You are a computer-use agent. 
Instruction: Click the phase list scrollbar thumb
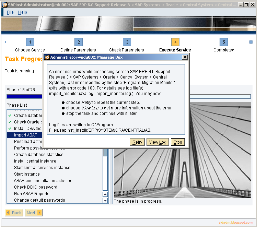(105, 153)
